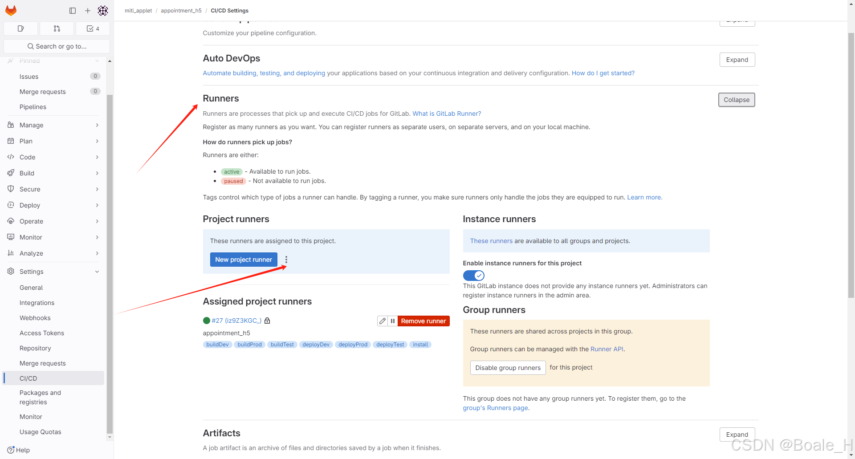Open Access Tokens settings

point(53,333)
